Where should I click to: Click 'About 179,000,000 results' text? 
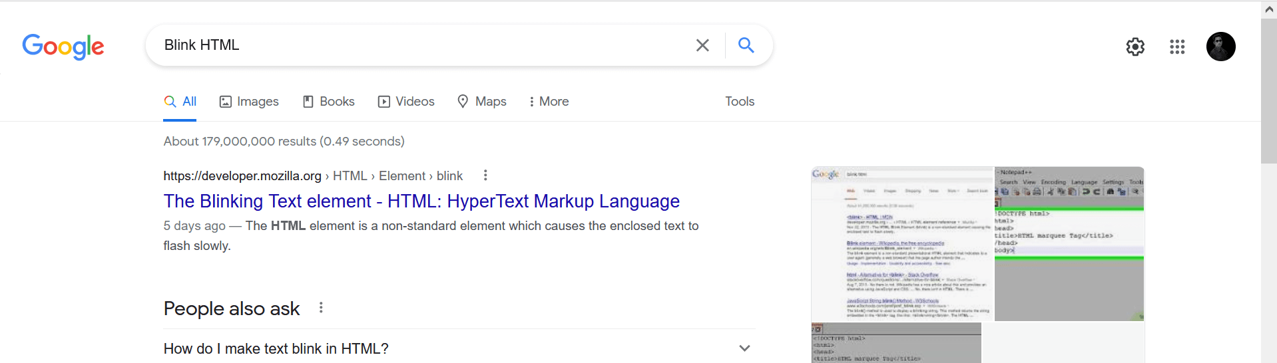(284, 141)
